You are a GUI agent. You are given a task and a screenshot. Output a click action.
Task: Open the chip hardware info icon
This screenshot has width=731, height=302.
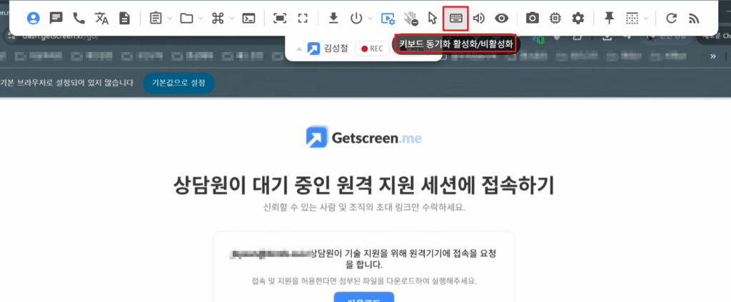pyautogui.click(x=555, y=18)
